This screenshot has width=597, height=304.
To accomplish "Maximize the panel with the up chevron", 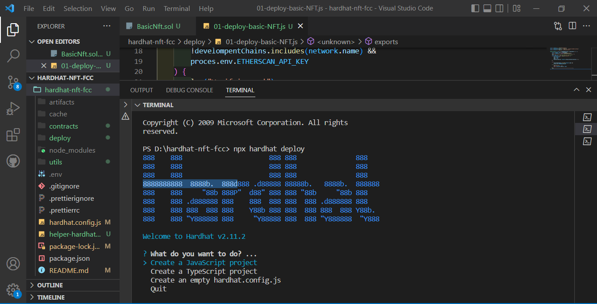I will pos(576,90).
